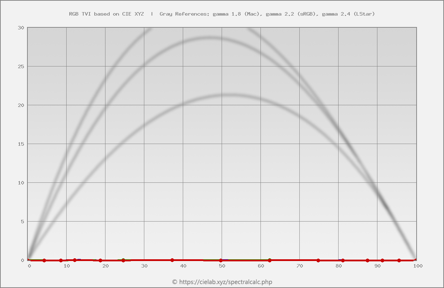Viewport: 444px width, 288px height.
Task: Select the 'gamma 2.2 (sRGB)' reference text
Action: click(292, 14)
